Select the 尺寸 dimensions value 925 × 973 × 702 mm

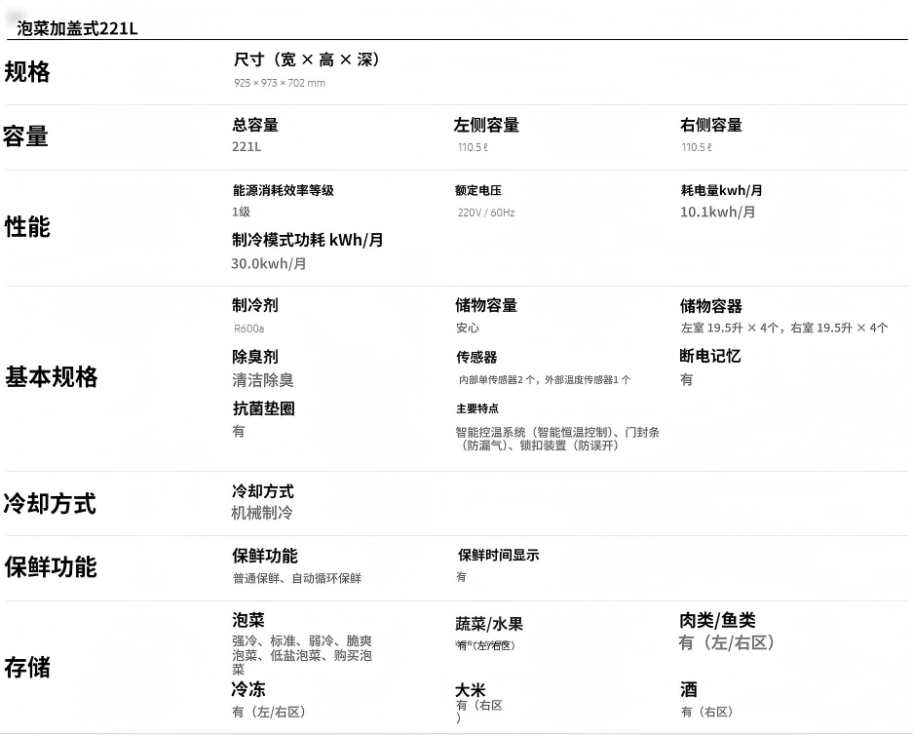[x=280, y=83]
